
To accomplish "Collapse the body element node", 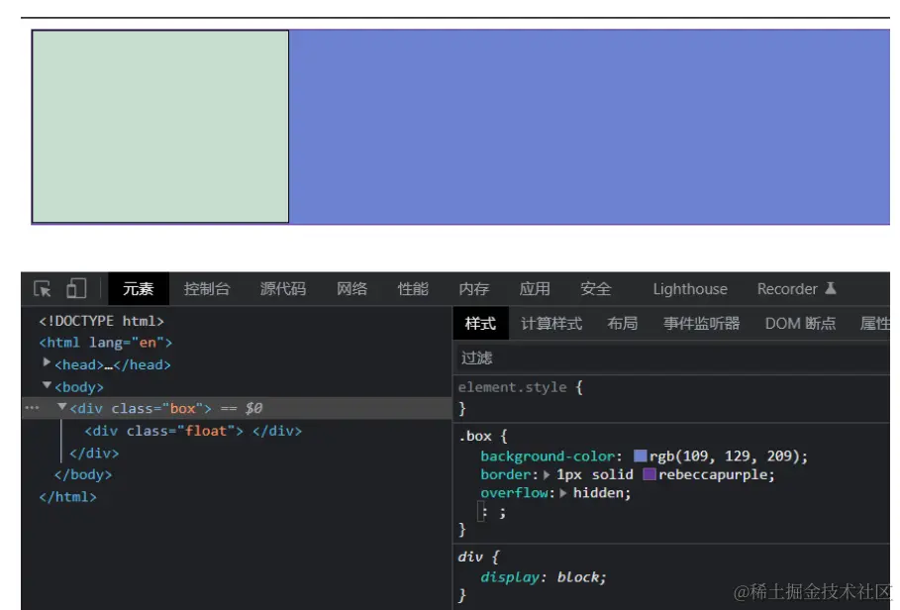I will tap(48, 385).
